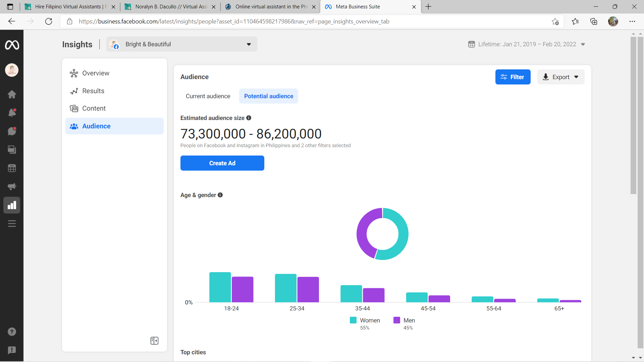This screenshot has width=644, height=362.
Task: Open a new browser tab
Action: pos(428,7)
